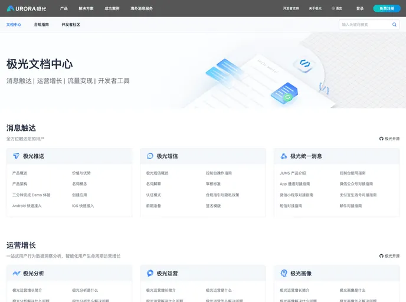
Task: Click the 登录 login link
Action: [x=360, y=8]
